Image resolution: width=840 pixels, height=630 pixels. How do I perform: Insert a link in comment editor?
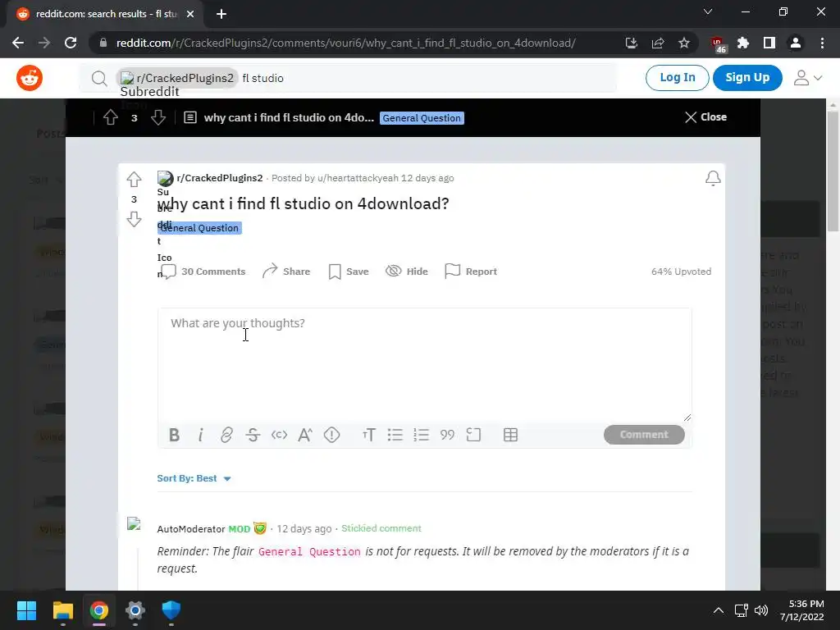(226, 435)
